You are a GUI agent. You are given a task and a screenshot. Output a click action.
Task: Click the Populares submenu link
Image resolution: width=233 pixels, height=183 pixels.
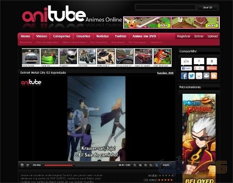(x=118, y=42)
